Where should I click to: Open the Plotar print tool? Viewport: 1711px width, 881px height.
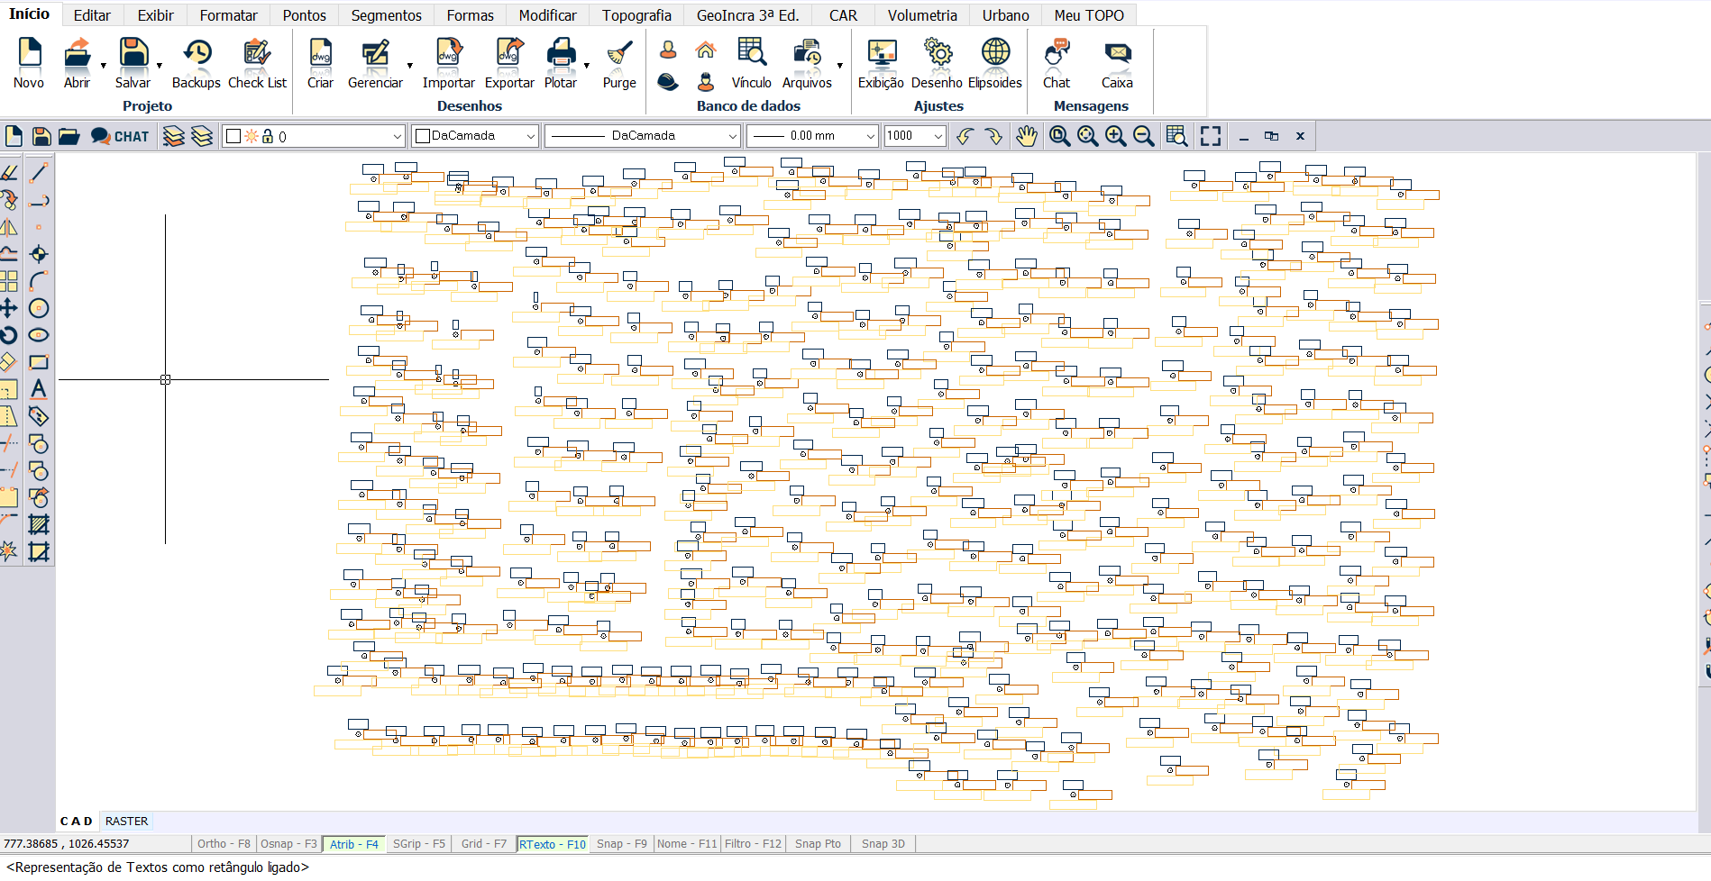click(x=560, y=63)
